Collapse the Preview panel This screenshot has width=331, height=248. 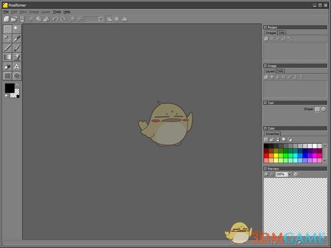pos(265,169)
